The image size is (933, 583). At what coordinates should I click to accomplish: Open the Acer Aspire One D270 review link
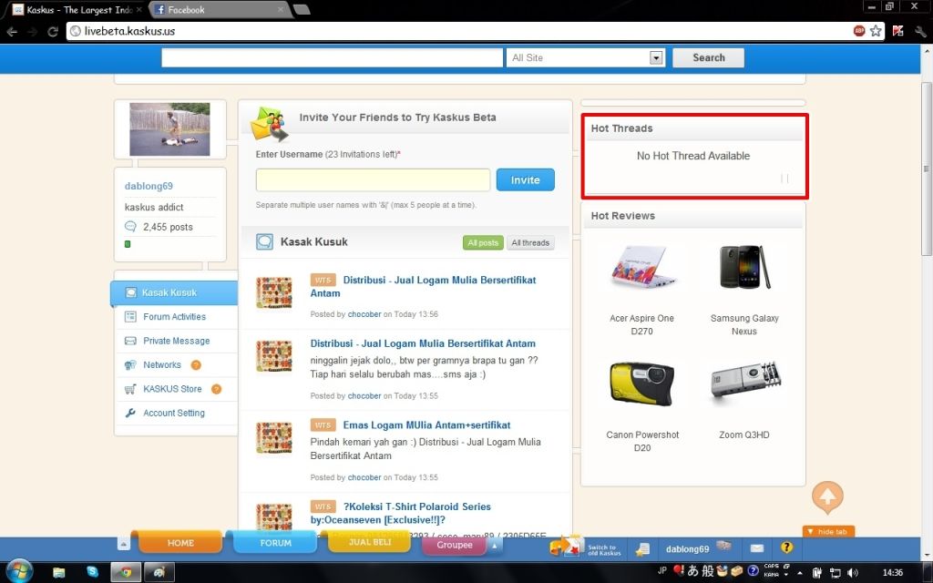(x=642, y=325)
